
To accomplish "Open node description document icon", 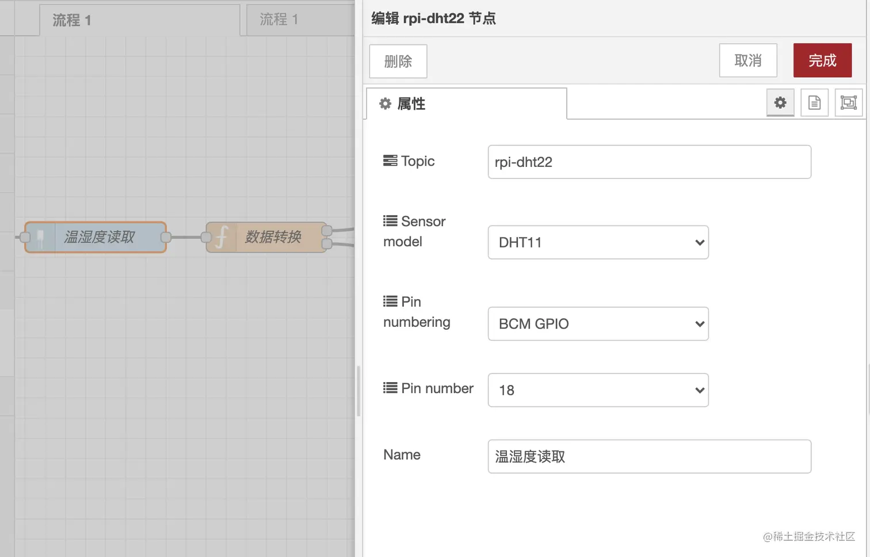I will [814, 103].
